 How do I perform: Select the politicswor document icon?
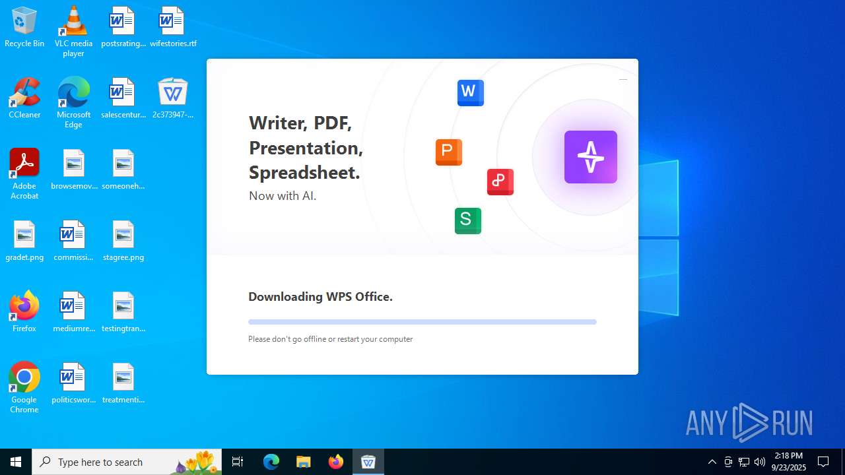click(73, 384)
